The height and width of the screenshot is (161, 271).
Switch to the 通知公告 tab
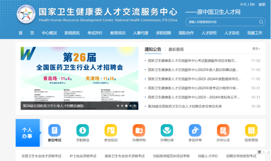pyautogui.click(x=153, y=50)
